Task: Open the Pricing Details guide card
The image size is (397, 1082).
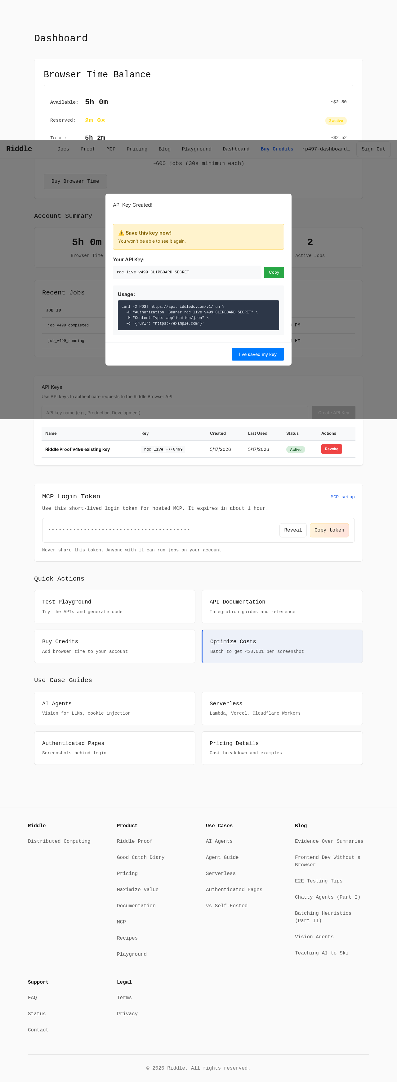Action: pyautogui.click(x=282, y=748)
